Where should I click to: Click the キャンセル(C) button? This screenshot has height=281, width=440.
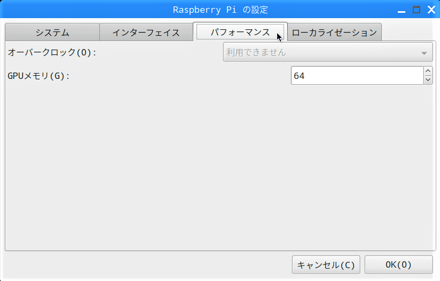pyautogui.click(x=326, y=265)
